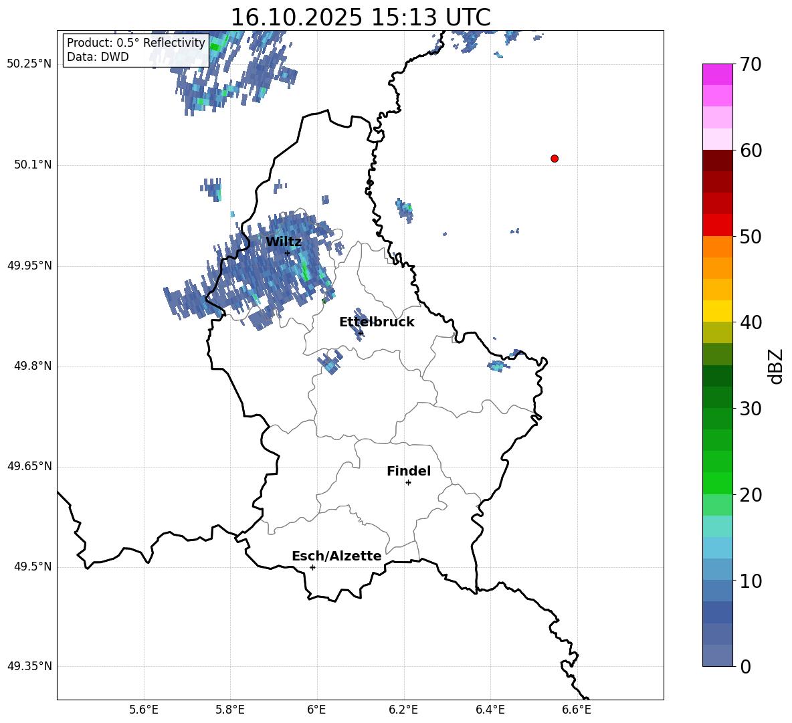This screenshot has height=723, width=792.
Task: Click the 10 colorbar tick label
Action: 751,581
